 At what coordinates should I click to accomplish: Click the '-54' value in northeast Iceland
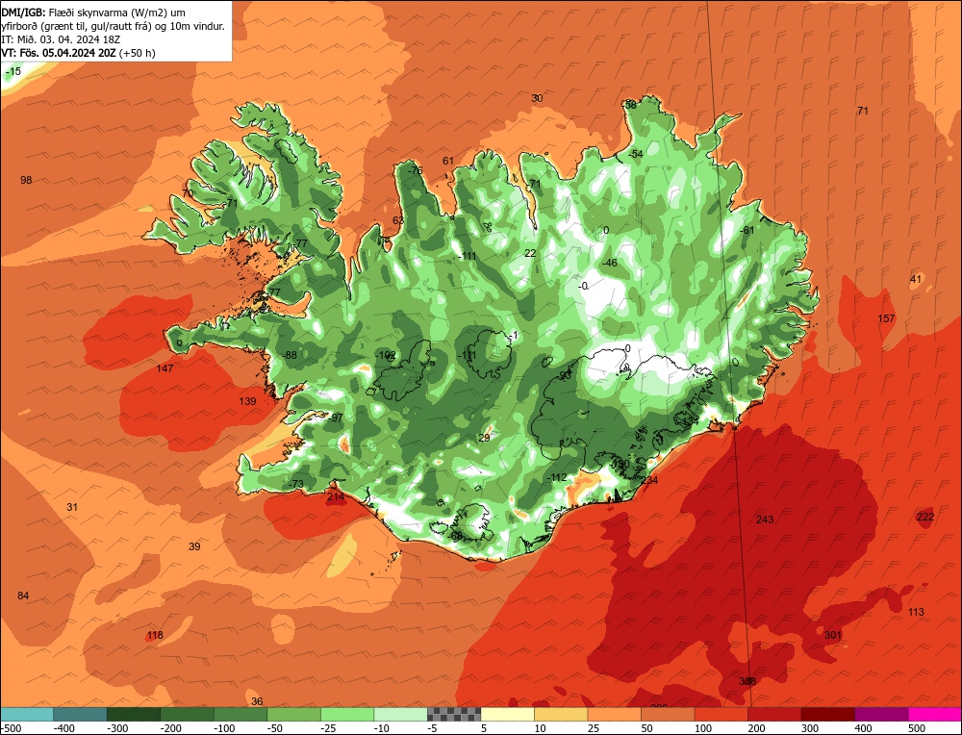click(x=636, y=153)
